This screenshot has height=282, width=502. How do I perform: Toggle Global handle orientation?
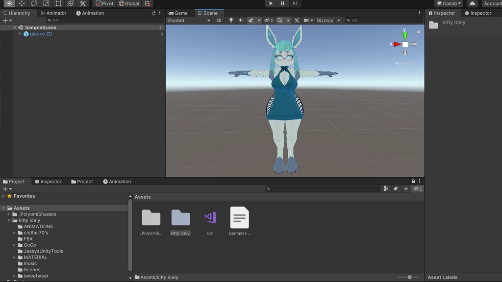(129, 3)
